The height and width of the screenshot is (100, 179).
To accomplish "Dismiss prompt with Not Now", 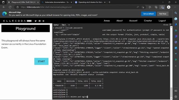I will click(x=163, y=14).
